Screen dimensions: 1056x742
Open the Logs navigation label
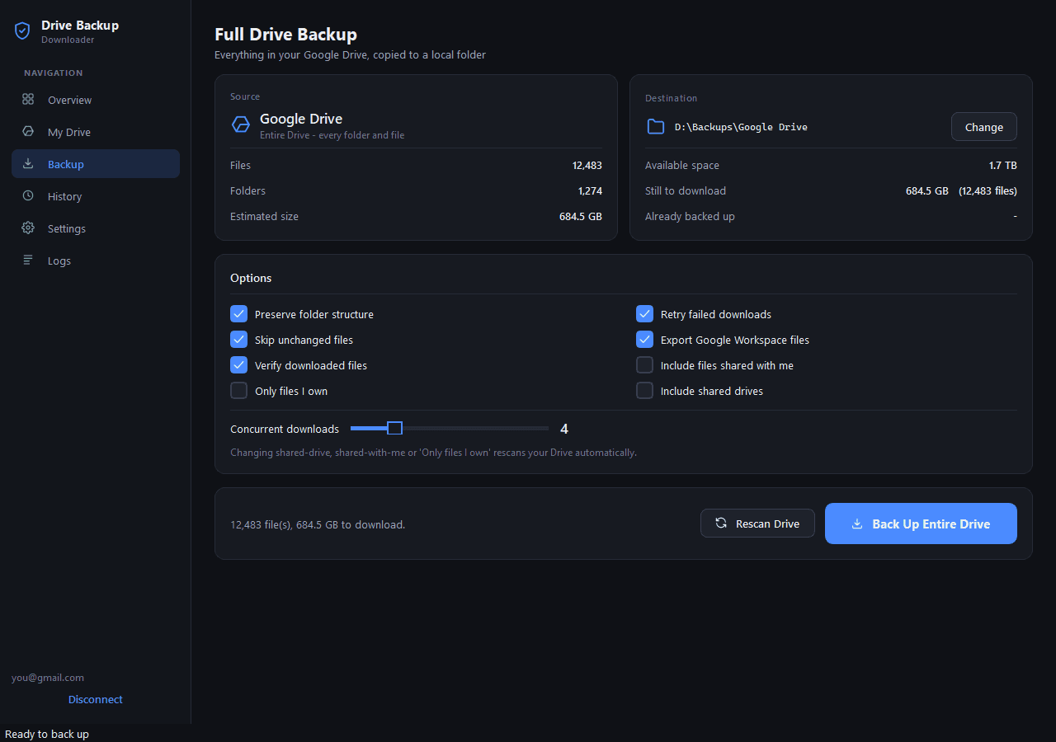tap(59, 261)
